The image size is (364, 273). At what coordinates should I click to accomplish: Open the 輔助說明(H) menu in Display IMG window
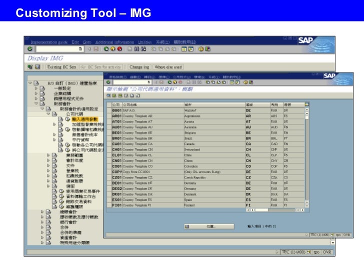pyautogui.click(x=185, y=42)
